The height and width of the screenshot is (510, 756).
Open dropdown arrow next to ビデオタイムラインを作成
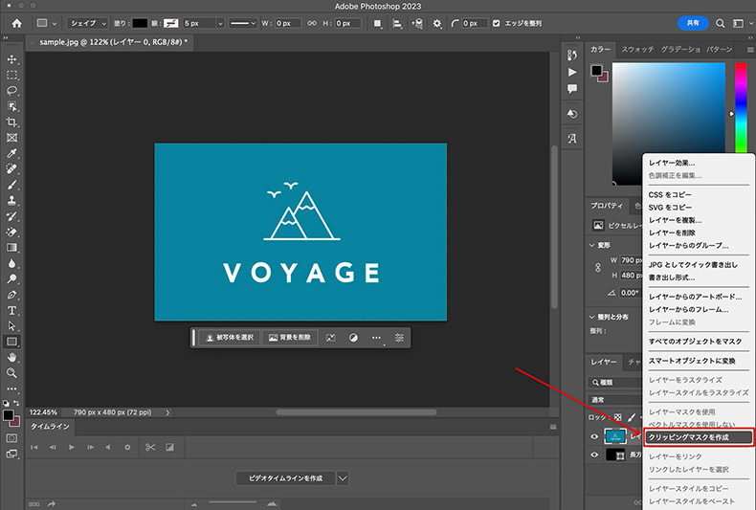(x=343, y=477)
